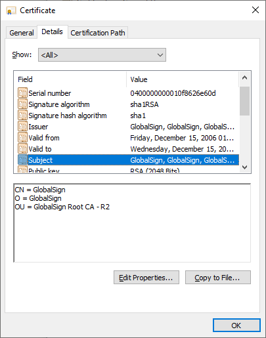Click the certificate icon in title bar
Viewport: 266px width, 338px height.
[11, 11]
